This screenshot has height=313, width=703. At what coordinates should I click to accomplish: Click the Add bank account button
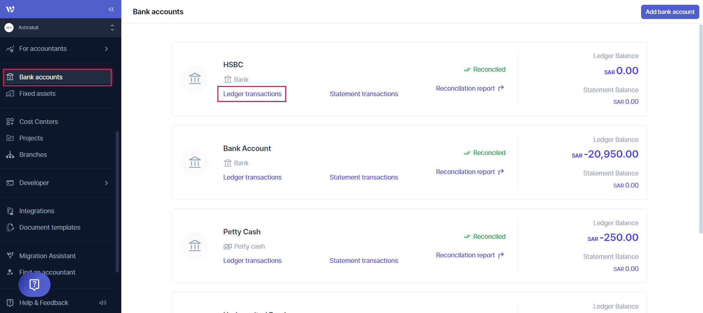[670, 12]
